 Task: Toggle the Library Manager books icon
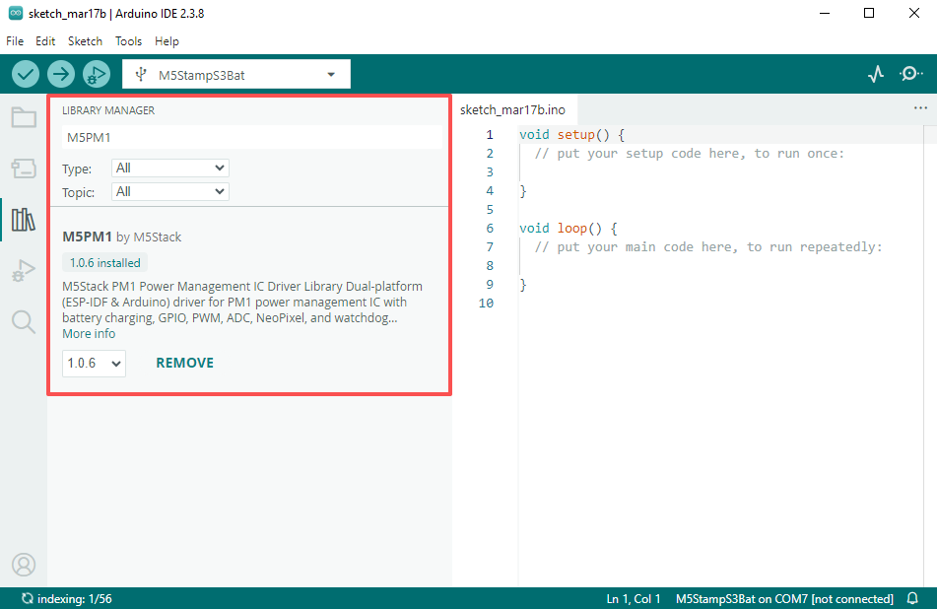[x=24, y=219]
